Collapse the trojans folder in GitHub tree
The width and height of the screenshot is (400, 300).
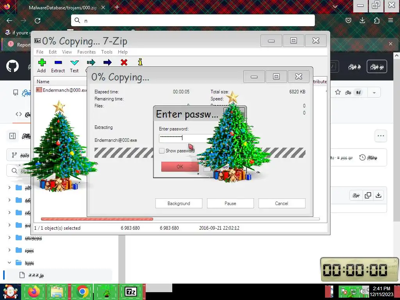9,262
